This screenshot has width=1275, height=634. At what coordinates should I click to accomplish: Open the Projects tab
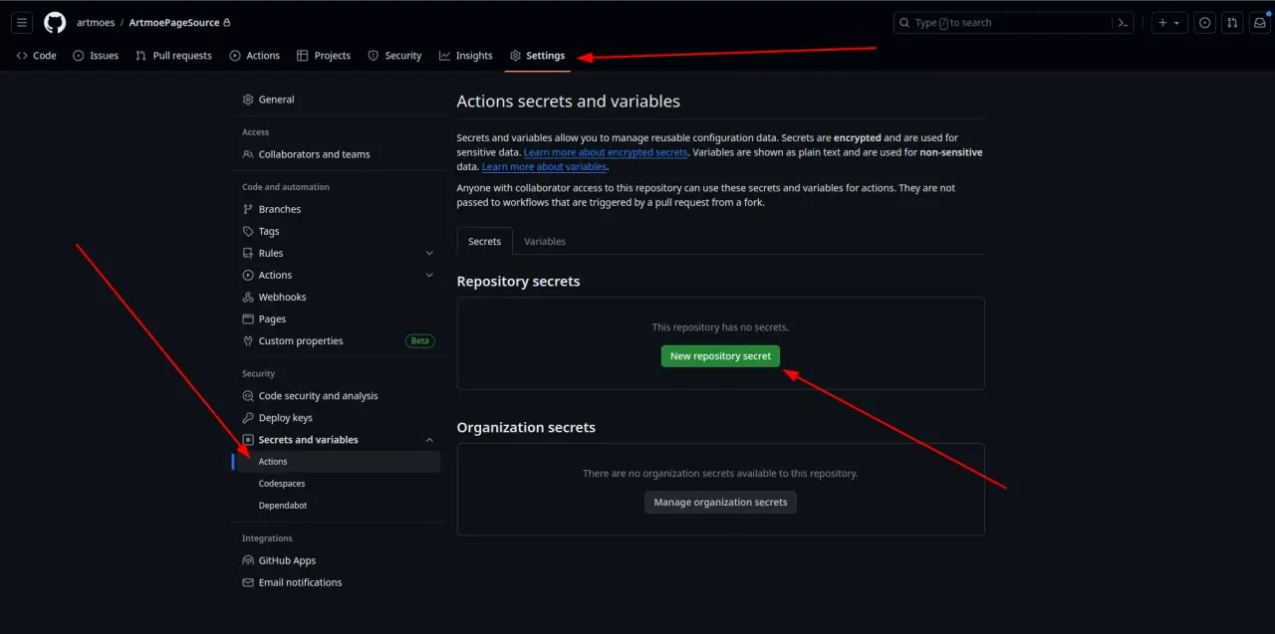324,56
